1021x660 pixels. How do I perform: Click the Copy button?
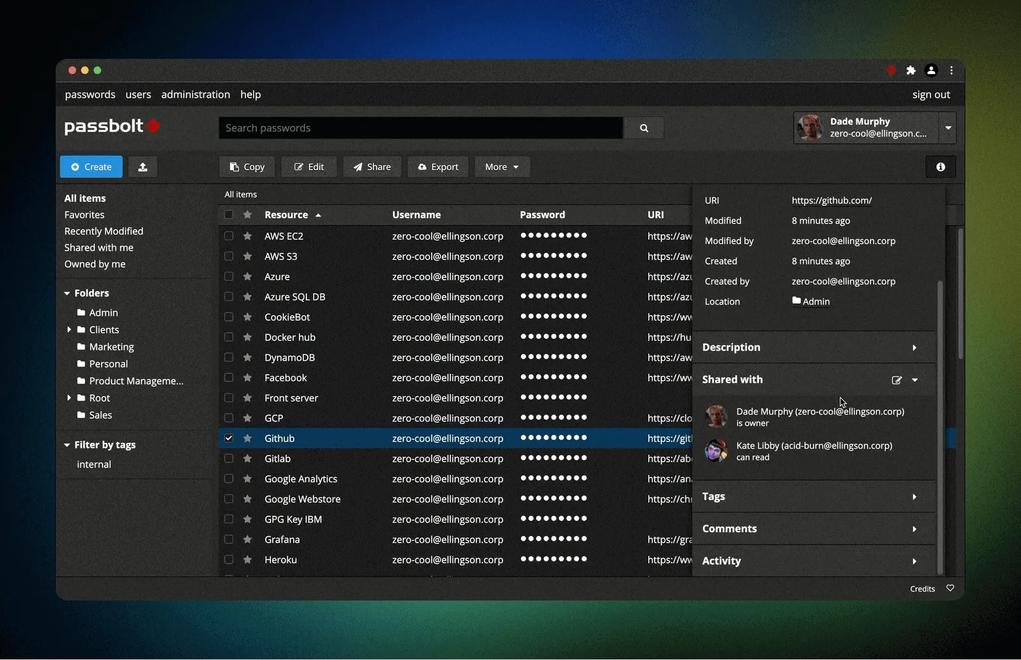247,167
